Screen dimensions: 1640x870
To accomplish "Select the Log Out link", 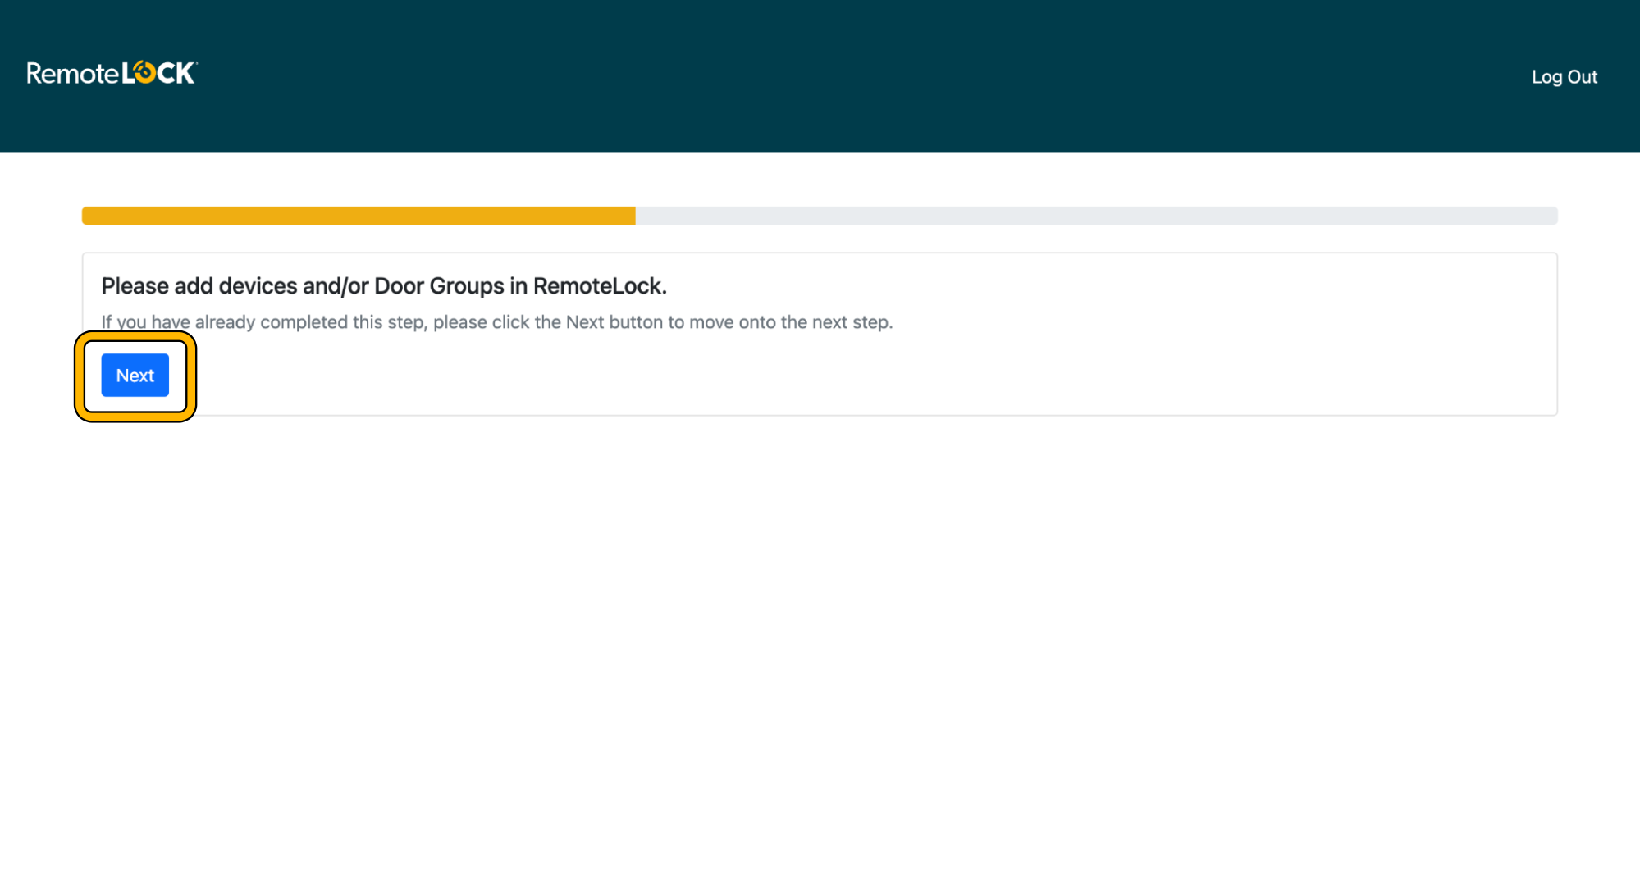I will point(1565,76).
